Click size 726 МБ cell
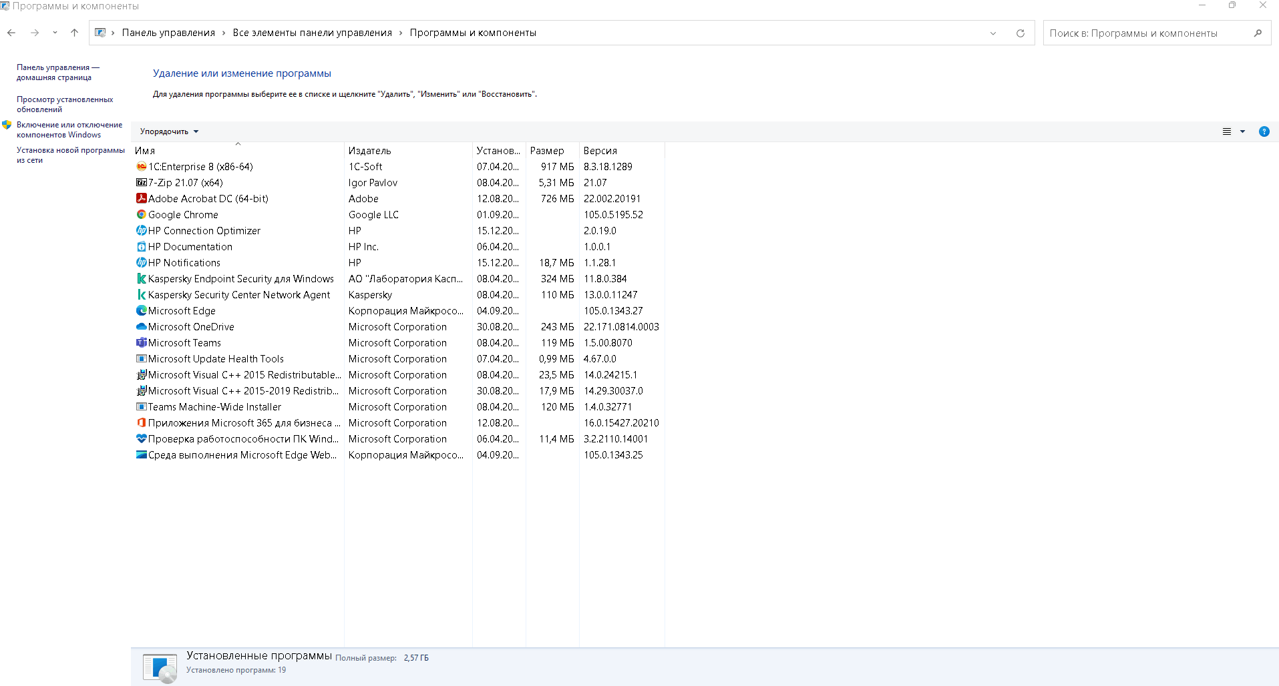1279x686 pixels. 557,199
